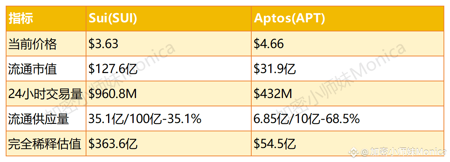450x162 pixels.
Task: Click the $127.6亿 market cap cell
Action: 168,69
